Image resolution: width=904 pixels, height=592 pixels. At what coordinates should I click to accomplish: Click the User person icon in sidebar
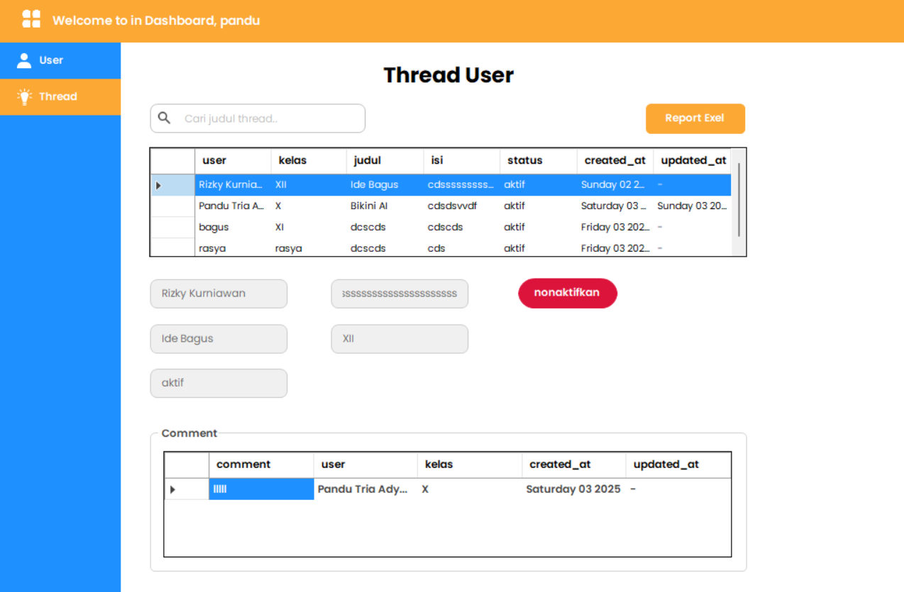click(24, 60)
